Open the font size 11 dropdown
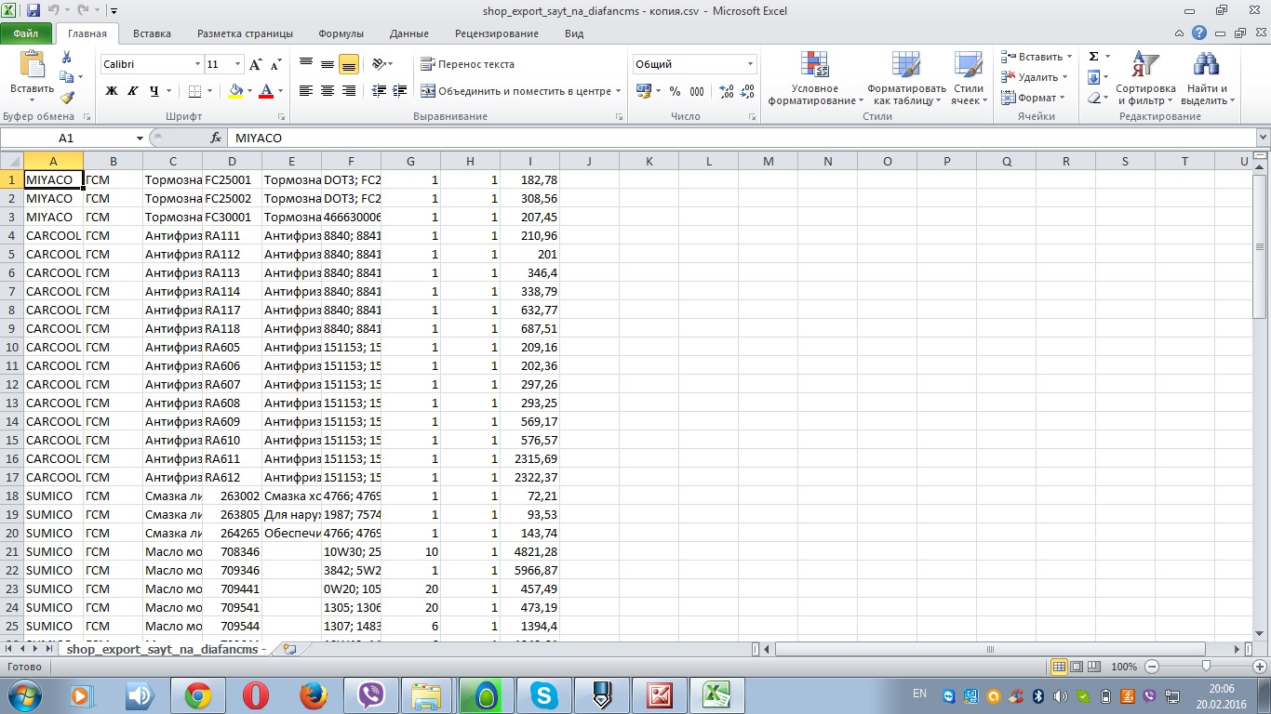This screenshot has height=714, width=1271. [x=238, y=64]
